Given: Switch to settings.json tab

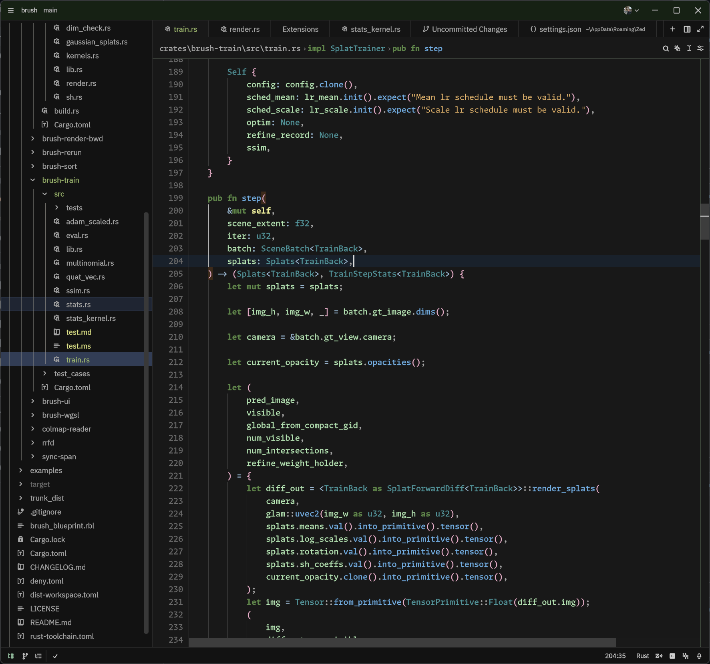Looking at the screenshot, I should [x=587, y=29].
